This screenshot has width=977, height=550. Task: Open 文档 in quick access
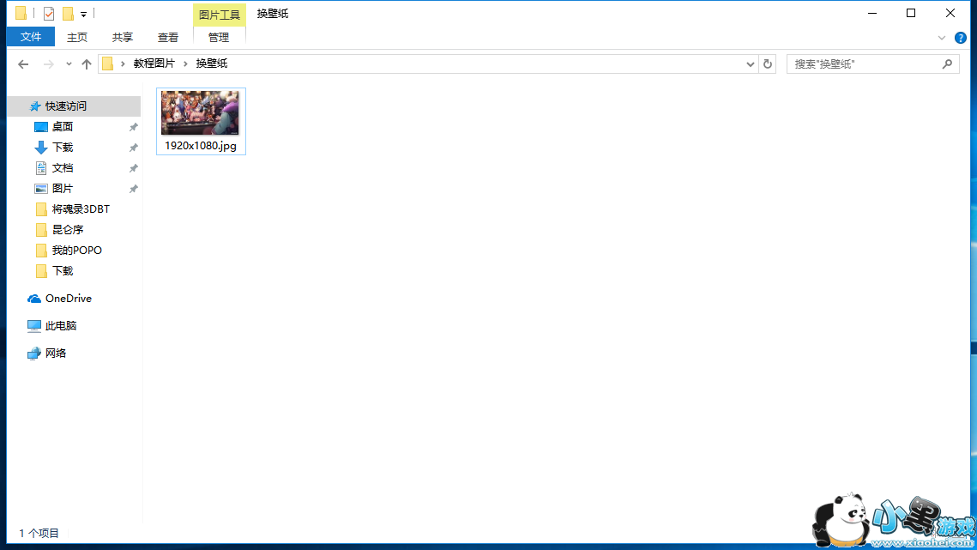click(63, 167)
